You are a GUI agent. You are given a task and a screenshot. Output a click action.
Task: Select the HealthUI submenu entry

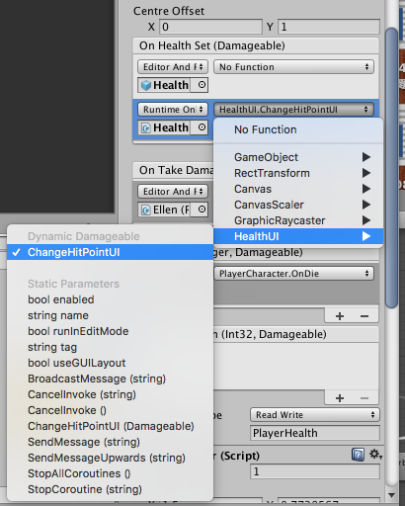point(298,236)
